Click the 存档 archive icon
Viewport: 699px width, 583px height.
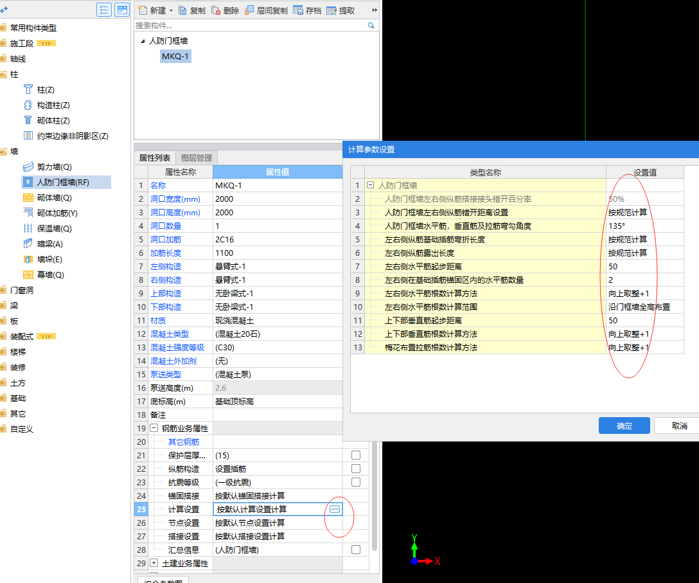coord(298,10)
